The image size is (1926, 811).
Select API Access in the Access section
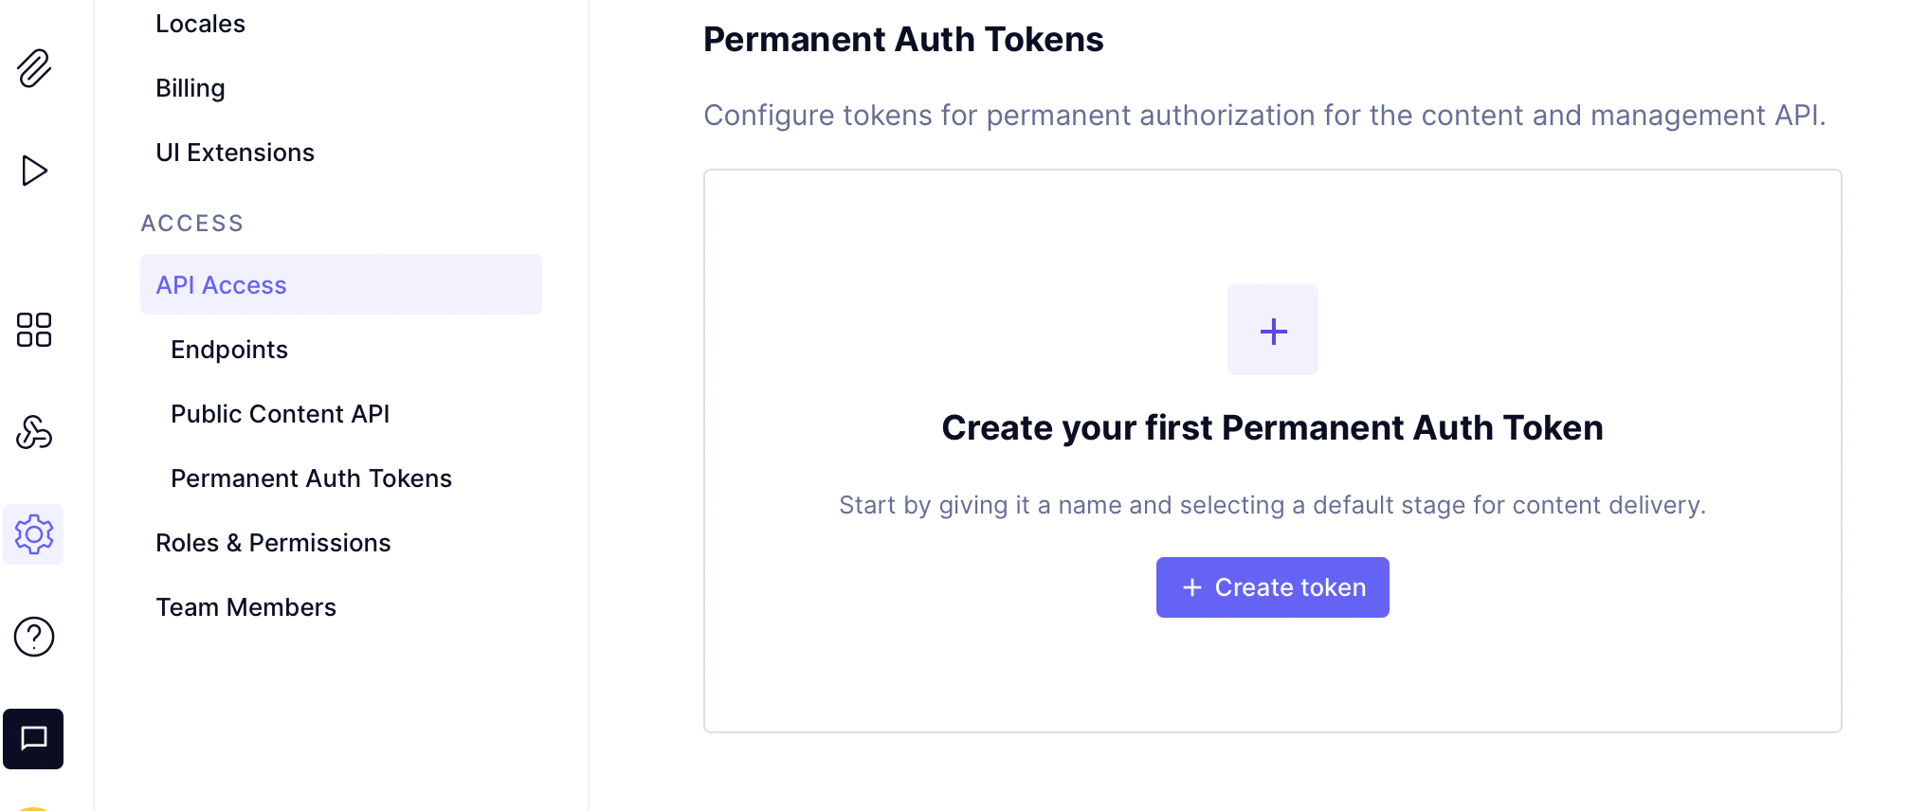220,284
